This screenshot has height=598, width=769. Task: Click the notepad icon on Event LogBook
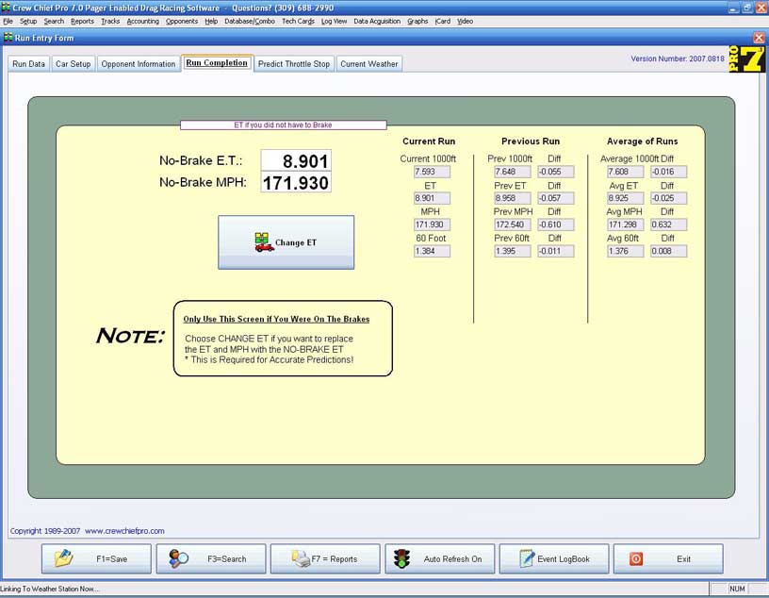[x=526, y=558]
